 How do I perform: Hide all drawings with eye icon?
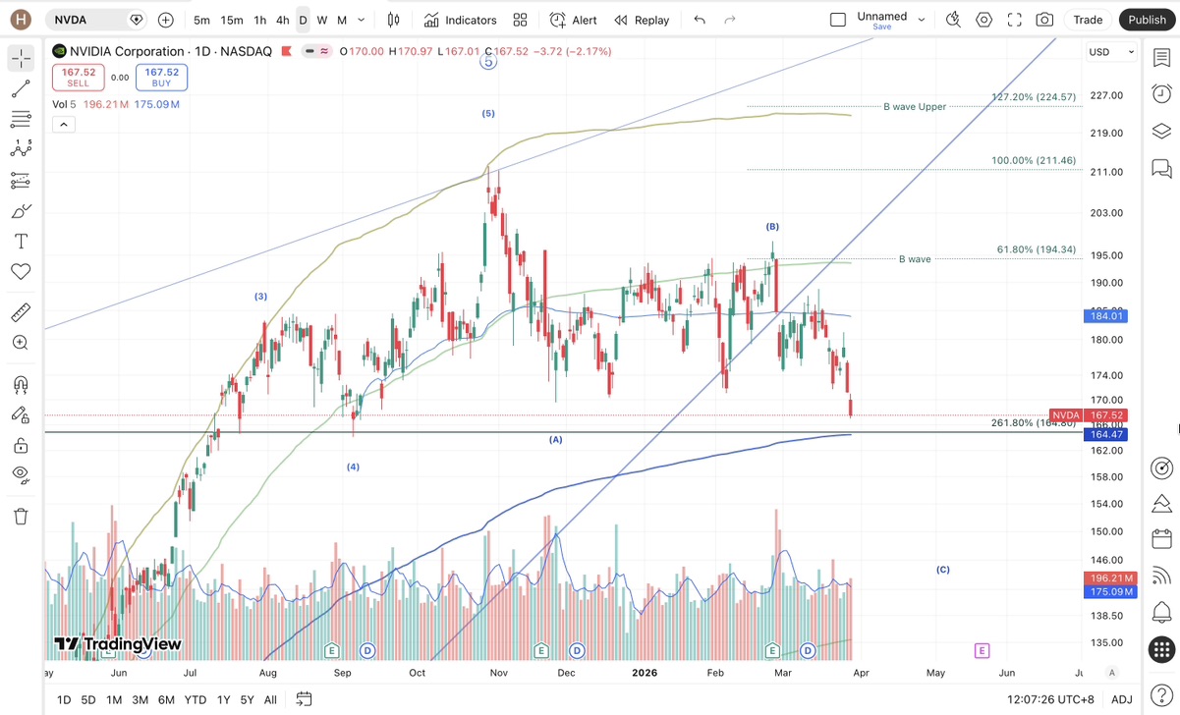click(21, 475)
